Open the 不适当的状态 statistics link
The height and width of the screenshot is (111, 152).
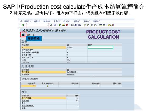click(x=28, y=106)
